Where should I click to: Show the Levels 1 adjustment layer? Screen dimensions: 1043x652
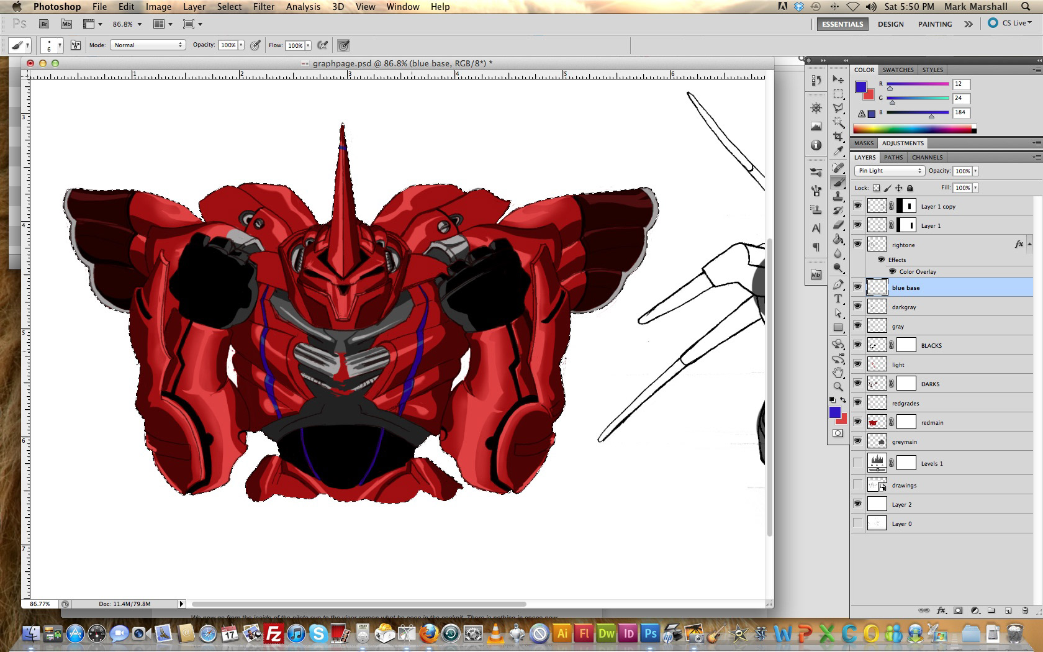pos(857,463)
